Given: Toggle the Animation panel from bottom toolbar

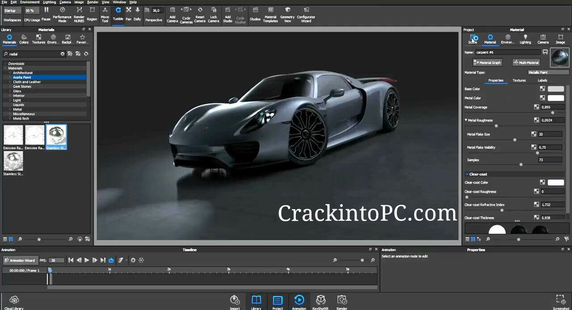Looking at the screenshot, I should tap(299, 302).
